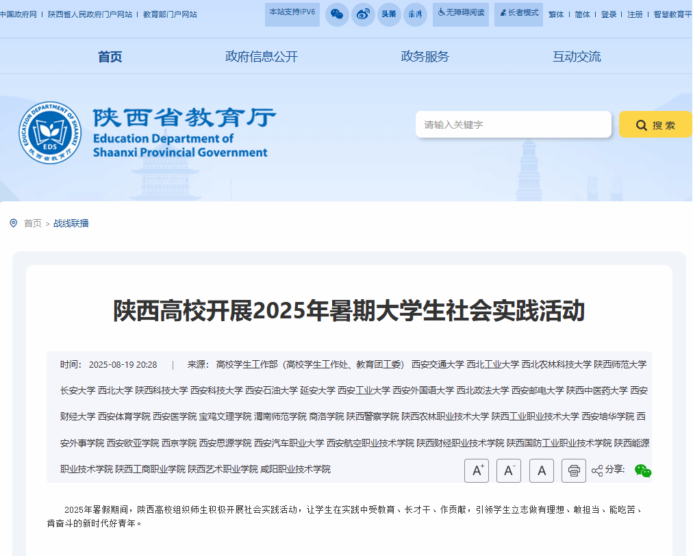This screenshot has width=693, height=556.
Task: Reset font size with plain A button
Action: click(542, 470)
